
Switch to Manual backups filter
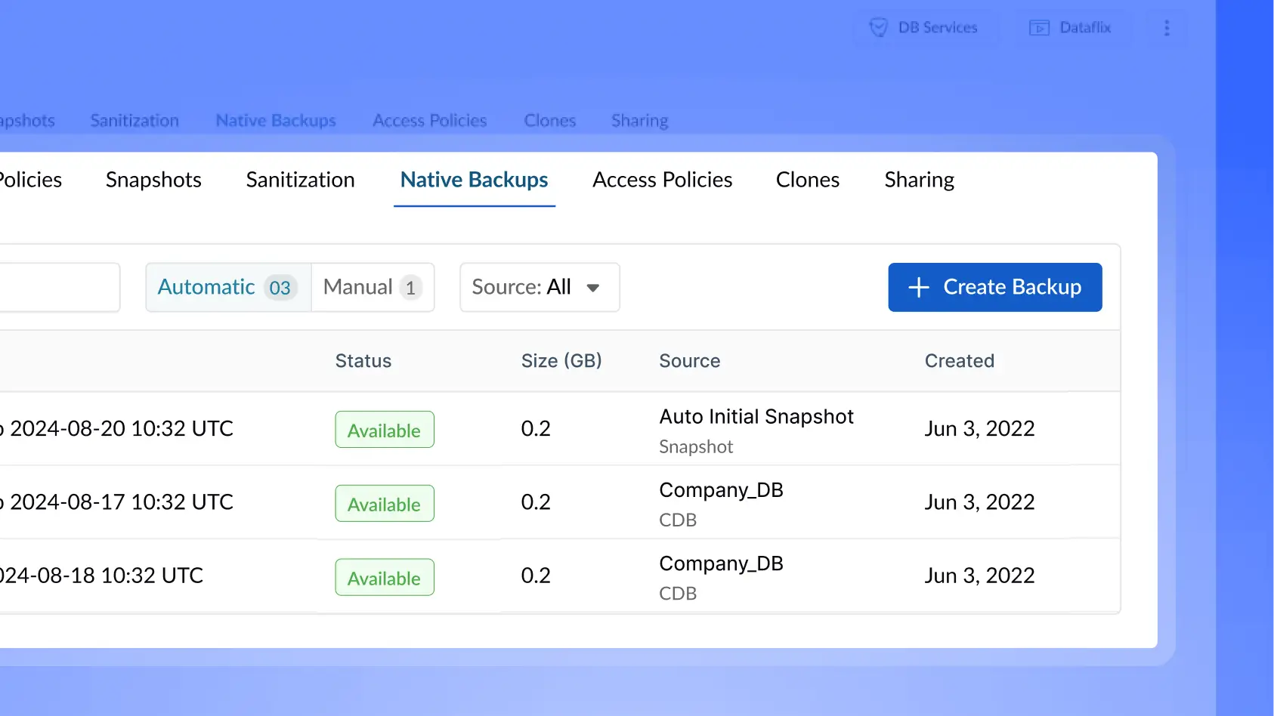pos(373,287)
